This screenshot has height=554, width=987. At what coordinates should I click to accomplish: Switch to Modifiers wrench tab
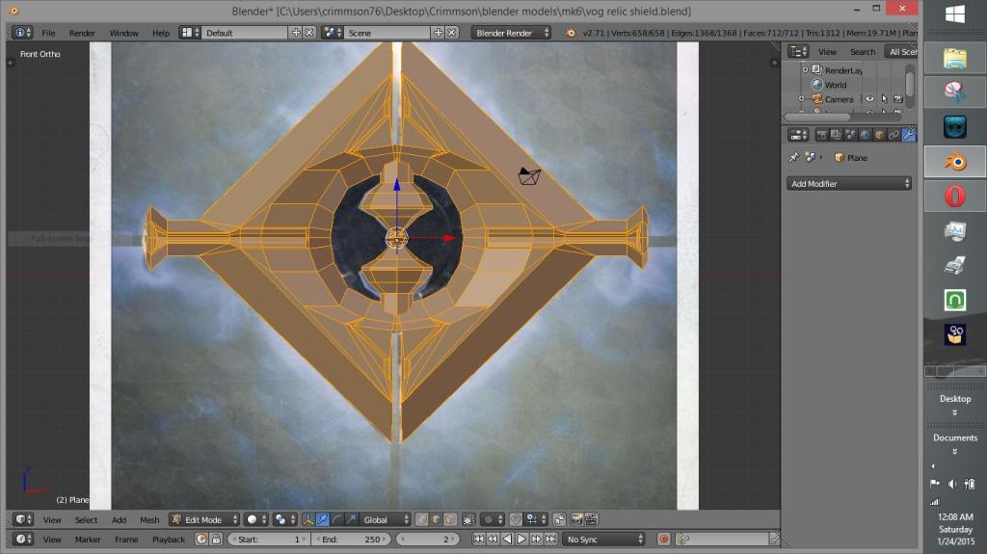tap(908, 135)
